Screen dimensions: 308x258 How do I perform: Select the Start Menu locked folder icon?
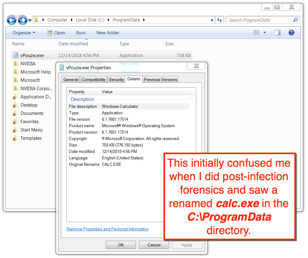pos(15,130)
